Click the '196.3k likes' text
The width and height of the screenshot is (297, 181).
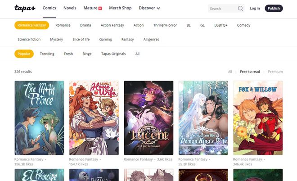pyautogui.click(x=24, y=164)
